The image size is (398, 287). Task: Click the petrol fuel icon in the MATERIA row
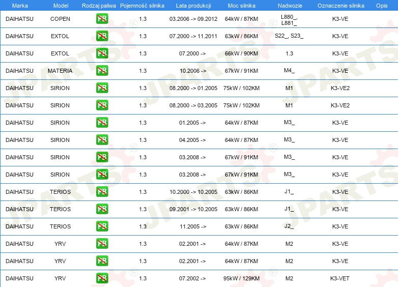(x=102, y=71)
